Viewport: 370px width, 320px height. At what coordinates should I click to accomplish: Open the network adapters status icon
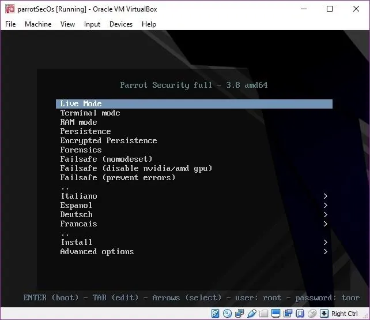click(240, 314)
